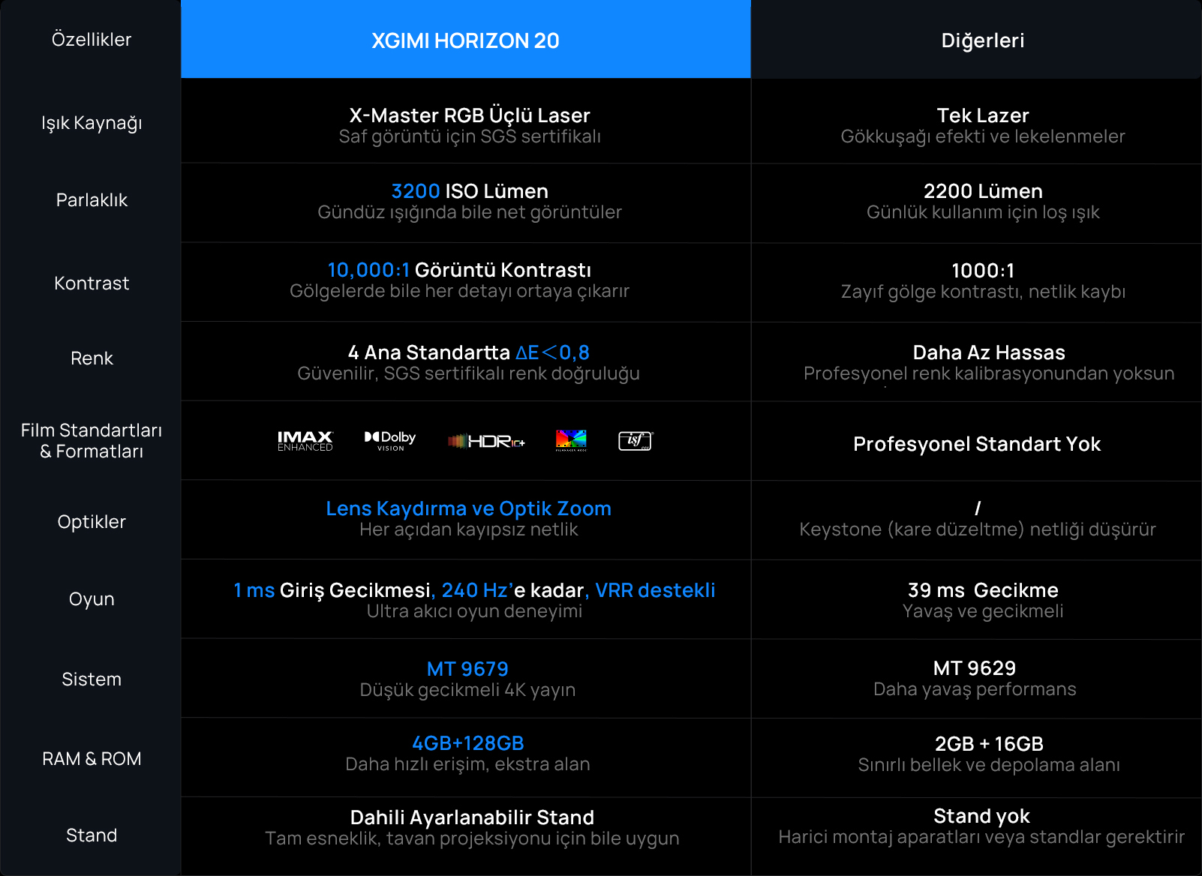Click the IMAX Enhanced logo
The height and width of the screenshot is (876, 1202).
(305, 441)
